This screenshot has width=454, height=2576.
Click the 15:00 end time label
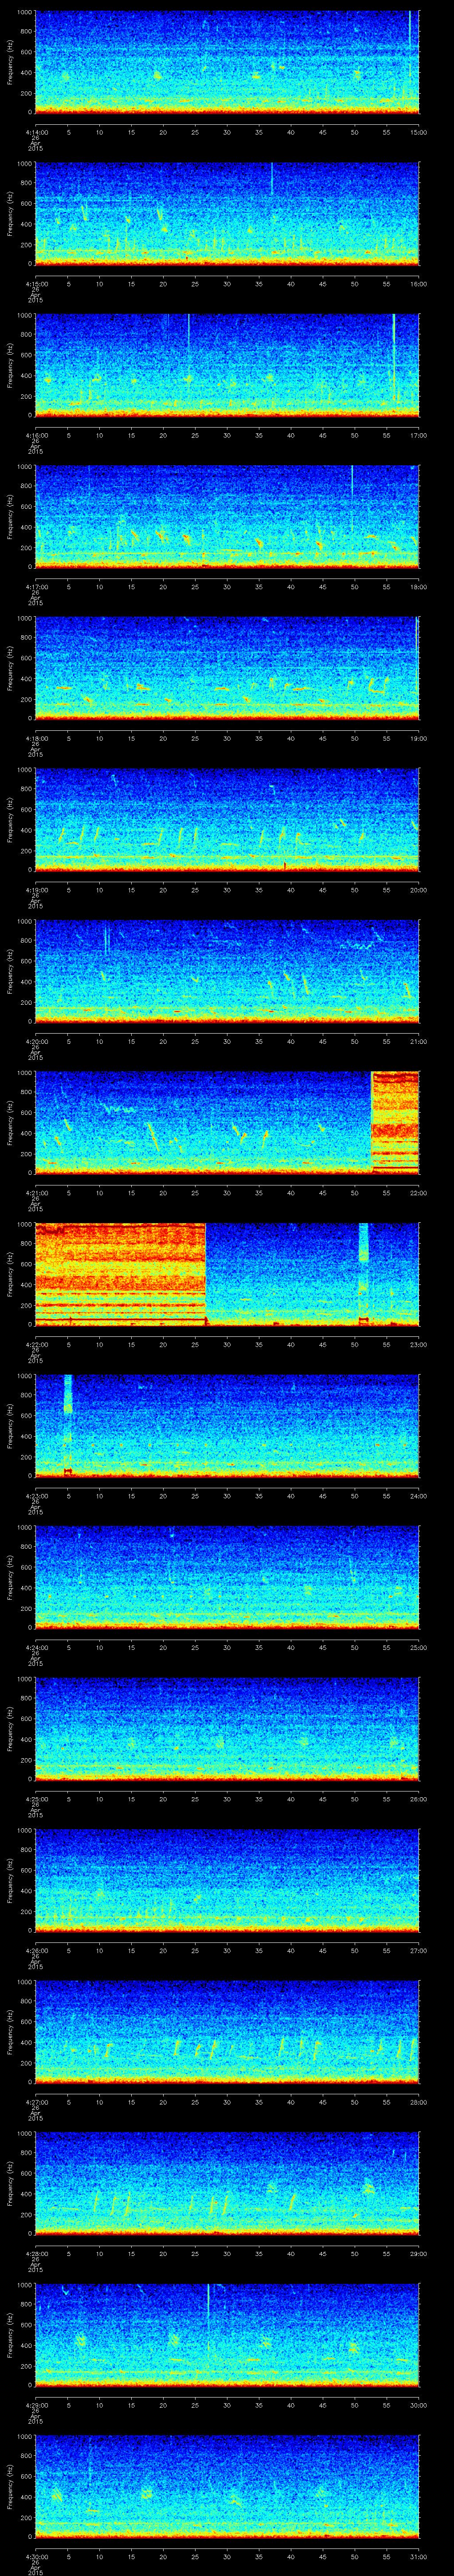pos(418,132)
